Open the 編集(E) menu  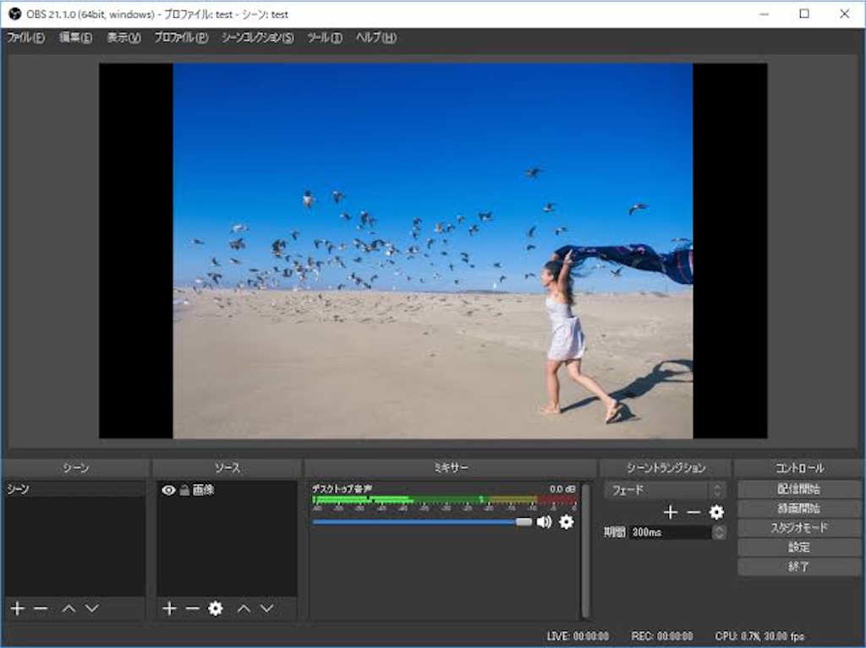pyautogui.click(x=75, y=37)
